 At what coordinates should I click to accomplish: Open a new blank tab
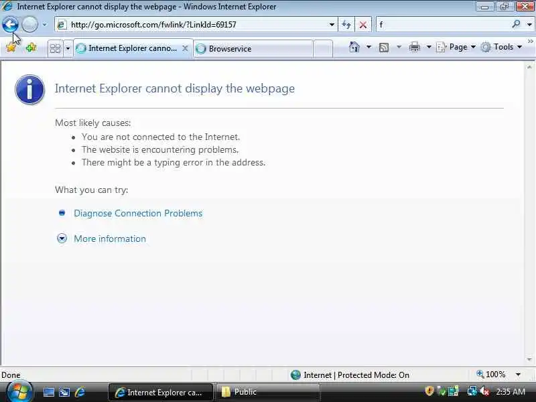(x=323, y=49)
